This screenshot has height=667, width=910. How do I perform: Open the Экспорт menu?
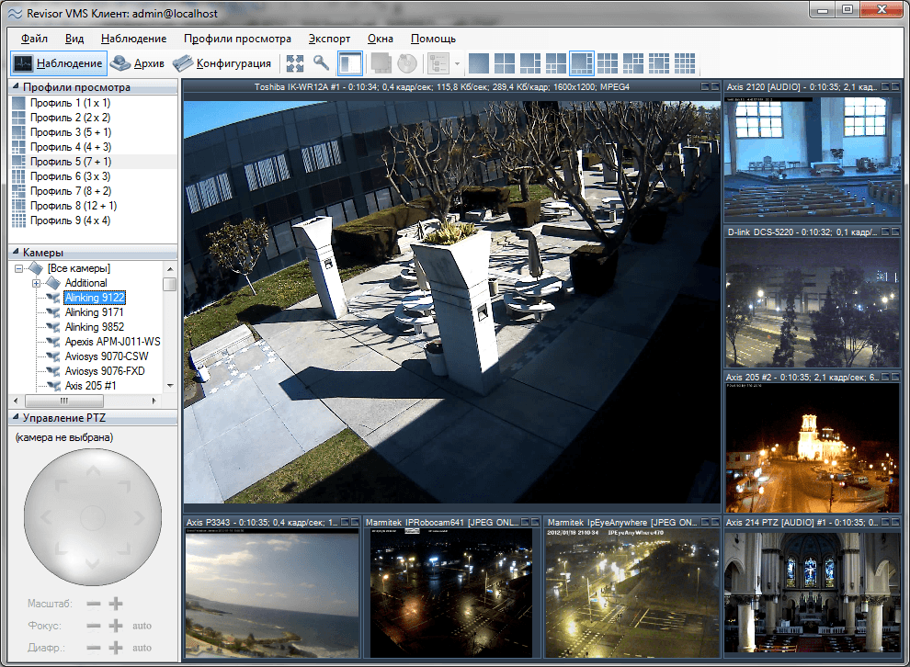tap(329, 39)
